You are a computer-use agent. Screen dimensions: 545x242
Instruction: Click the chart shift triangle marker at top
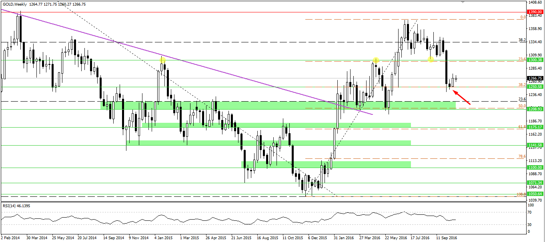click(x=463, y=2)
